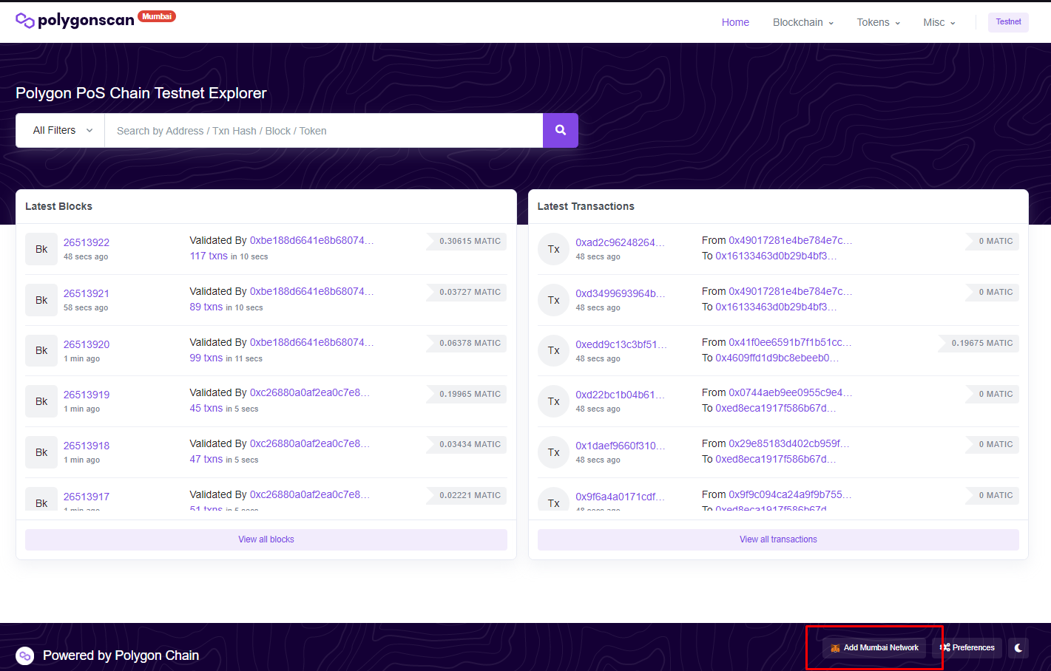Open 45 txns link
1051x671 pixels.
[x=206, y=408]
